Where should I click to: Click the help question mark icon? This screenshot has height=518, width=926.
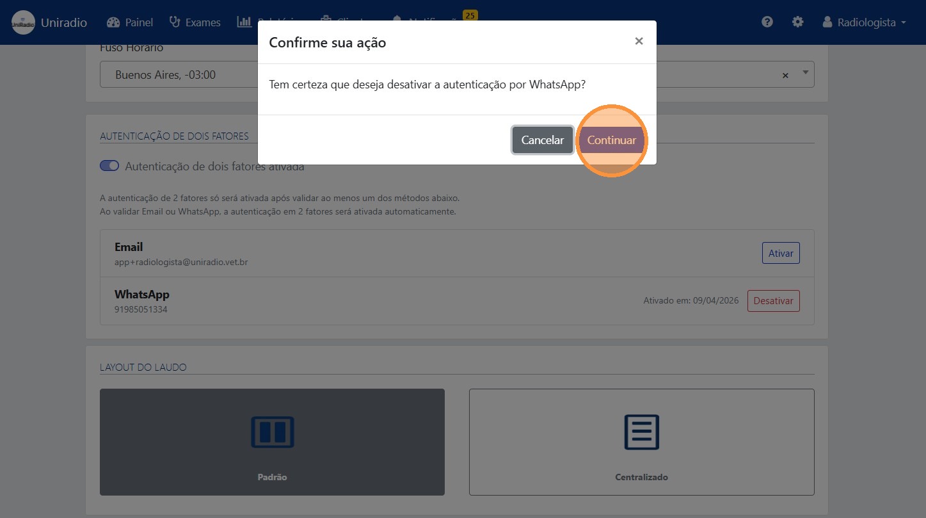coord(767,22)
